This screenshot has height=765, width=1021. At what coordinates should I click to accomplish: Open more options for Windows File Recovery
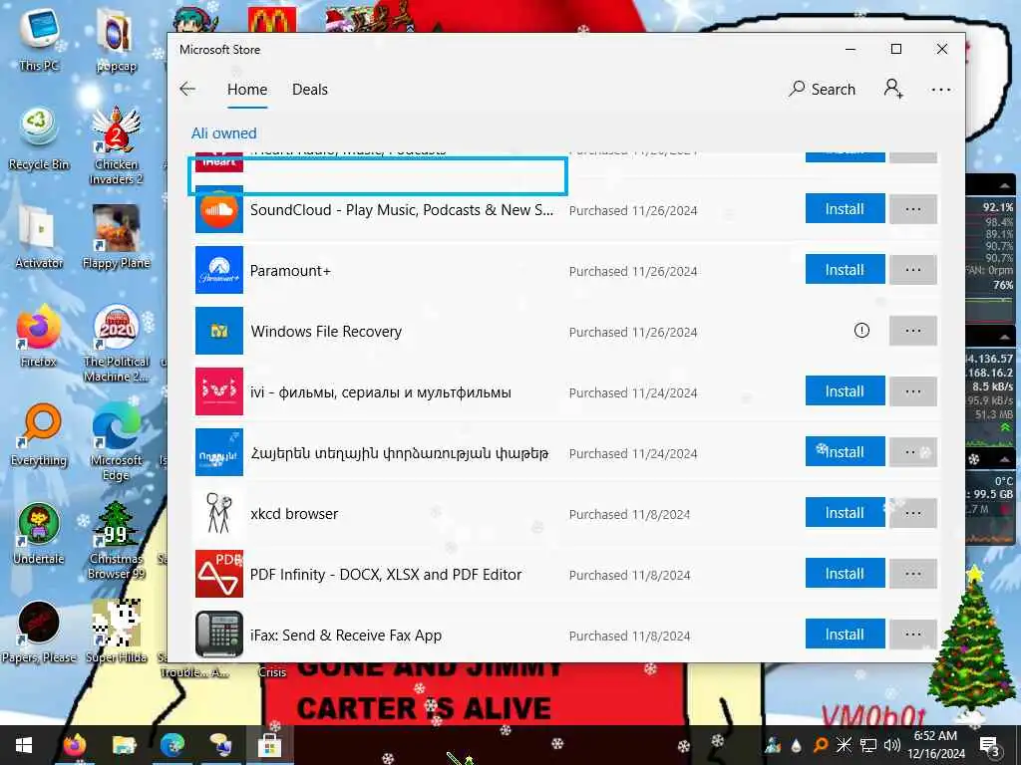coord(913,331)
